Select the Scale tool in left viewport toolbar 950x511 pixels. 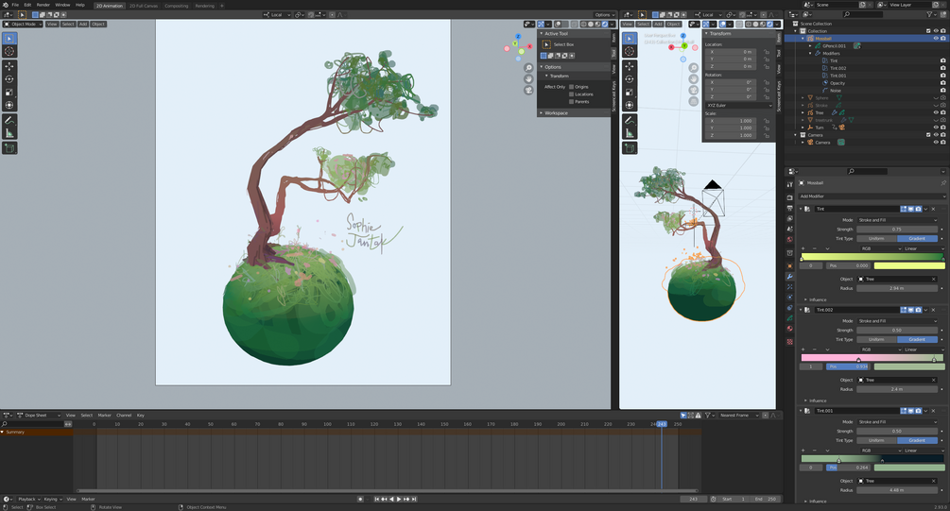point(9,93)
